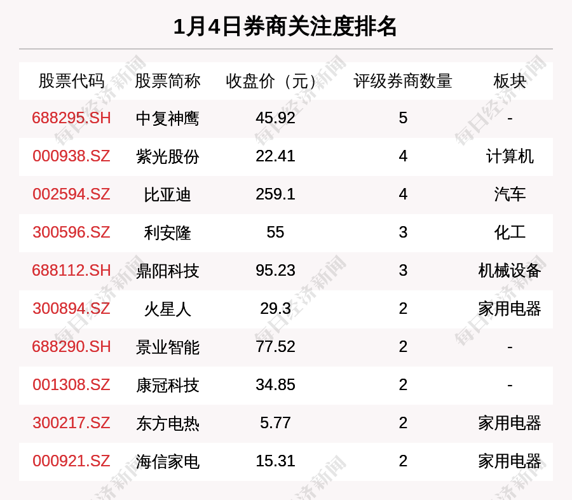Click closing price 34.85
Image resolution: width=572 pixels, height=500 pixels.
point(275,385)
